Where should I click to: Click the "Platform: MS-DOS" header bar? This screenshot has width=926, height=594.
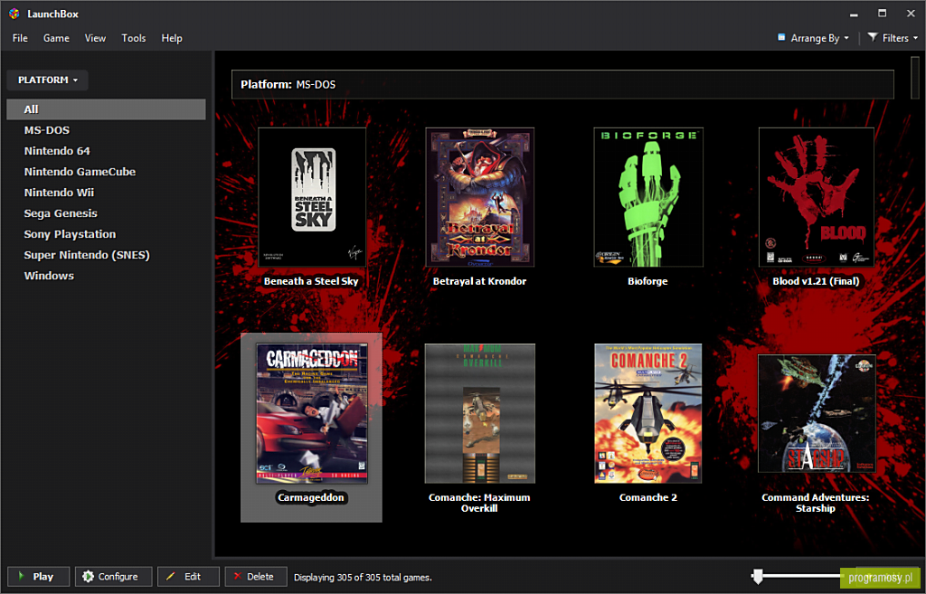[562, 84]
